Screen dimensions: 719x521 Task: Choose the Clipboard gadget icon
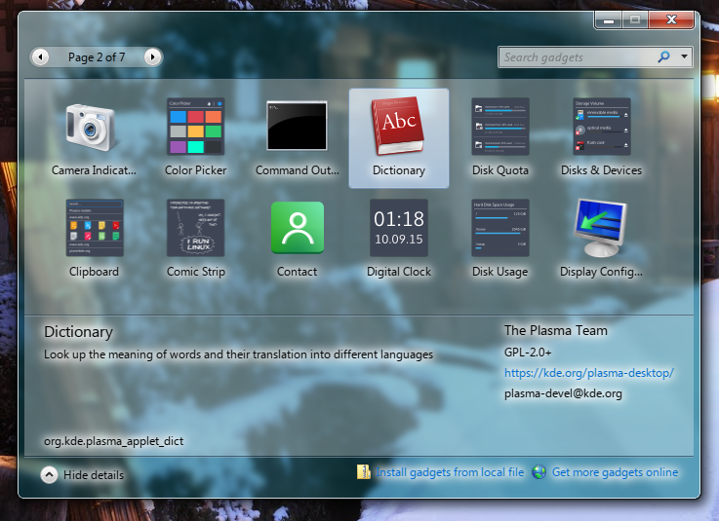click(x=95, y=228)
